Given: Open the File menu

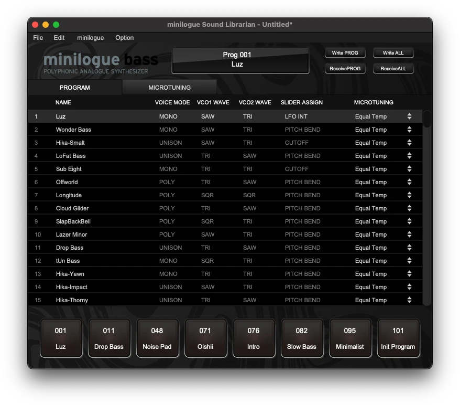Looking at the screenshot, I should 38,38.
